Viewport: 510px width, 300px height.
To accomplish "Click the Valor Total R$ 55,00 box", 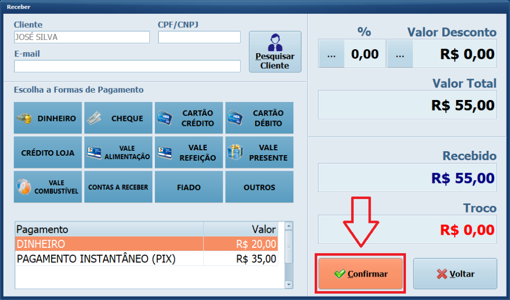I will [407, 104].
